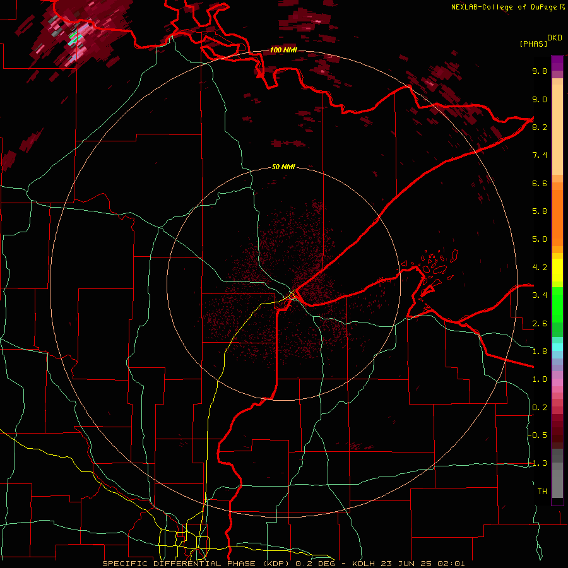This screenshot has width=568, height=568.
Task: Click the 23 JUN 25 02:01 timestamp
Action: pyautogui.click(x=422, y=564)
